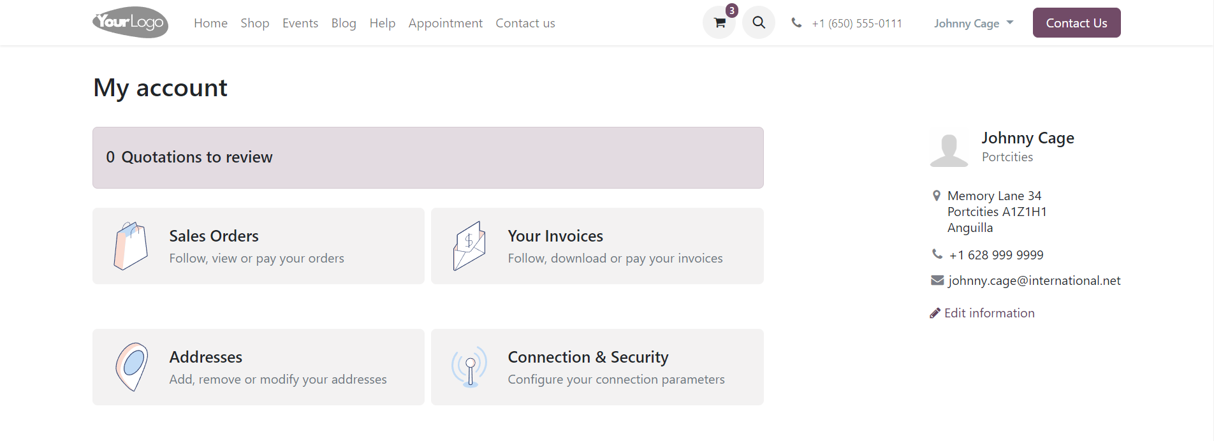Open the Shop menu item
The width and height of the screenshot is (1214, 441).
click(254, 23)
